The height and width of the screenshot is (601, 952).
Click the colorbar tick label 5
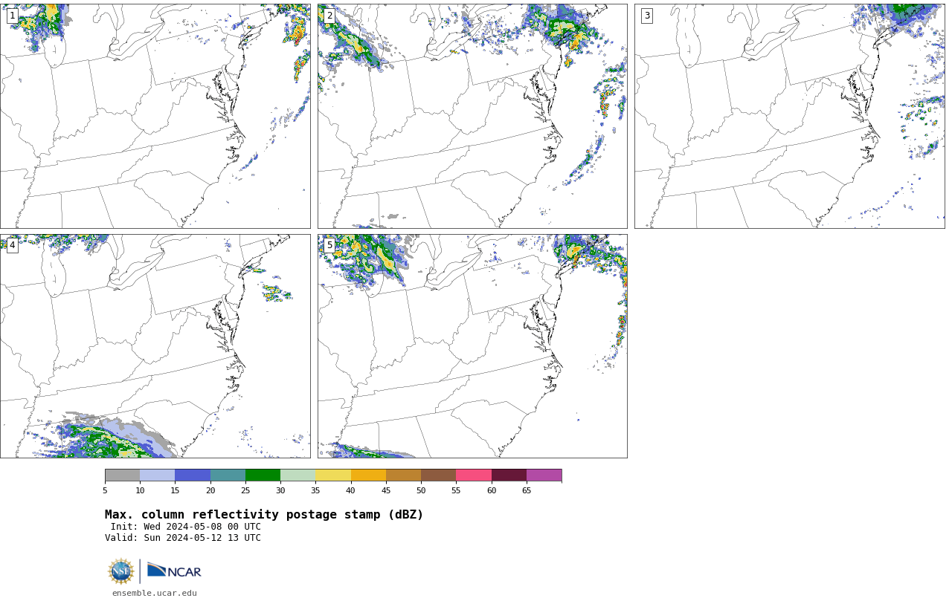105,490
